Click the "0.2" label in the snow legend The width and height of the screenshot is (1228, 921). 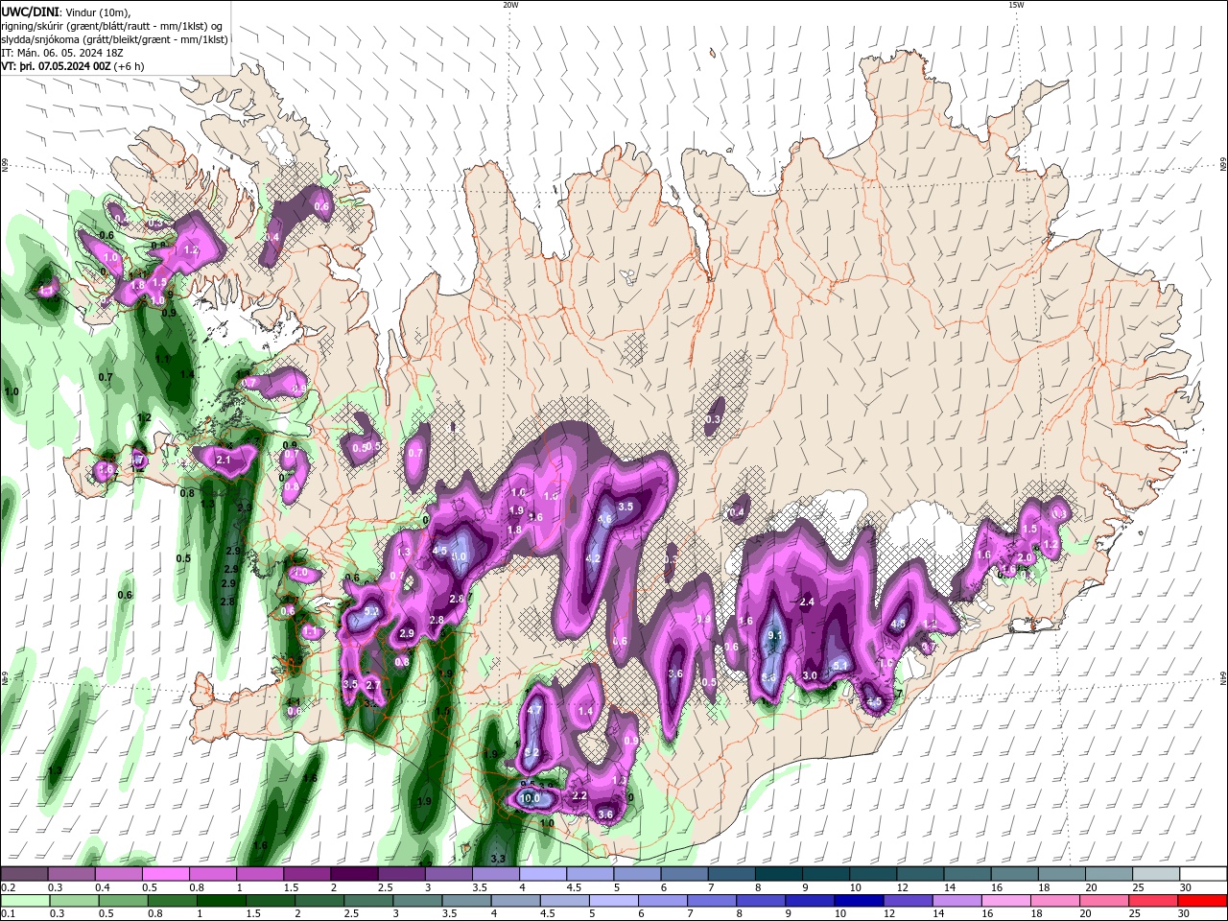click(8, 887)
